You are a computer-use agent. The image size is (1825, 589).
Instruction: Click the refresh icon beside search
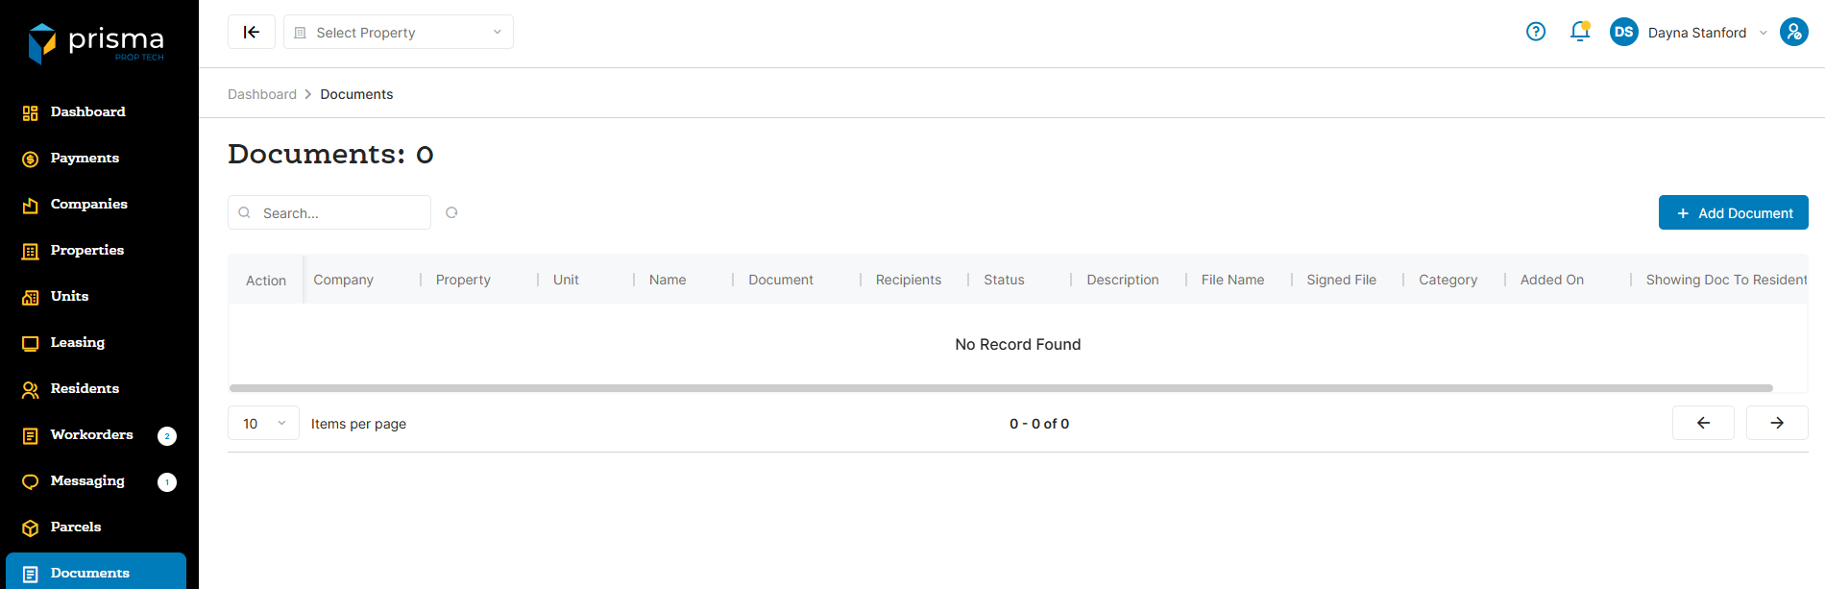coord(451,212)
